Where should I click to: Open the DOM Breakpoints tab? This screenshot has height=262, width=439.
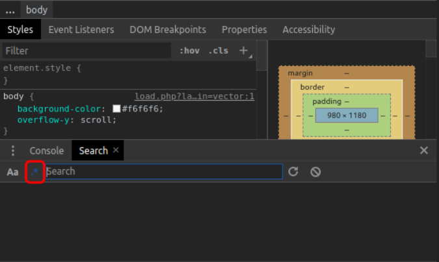tap(168, 29)
